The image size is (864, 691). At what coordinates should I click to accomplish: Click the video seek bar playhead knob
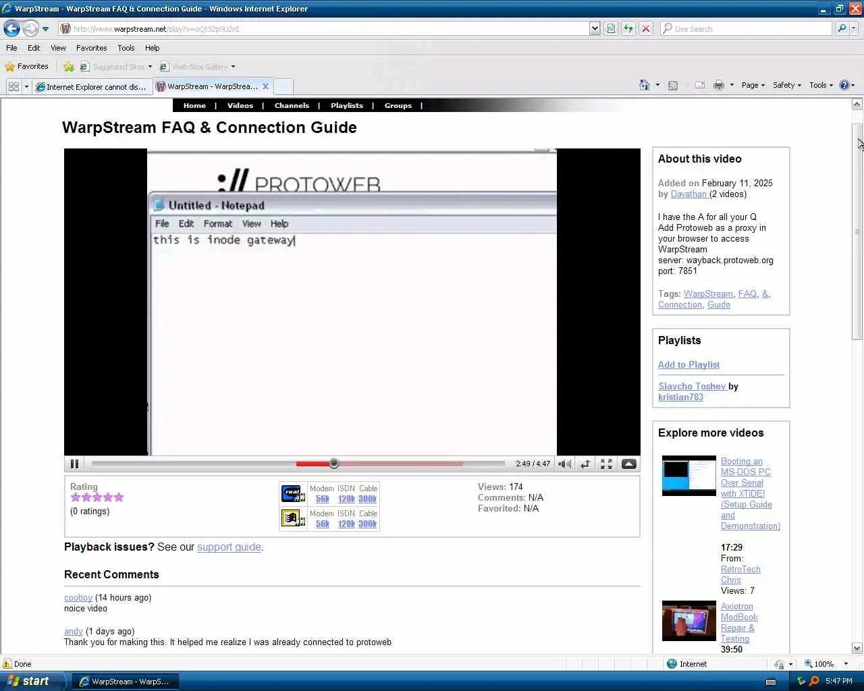[x=333, y=464]
